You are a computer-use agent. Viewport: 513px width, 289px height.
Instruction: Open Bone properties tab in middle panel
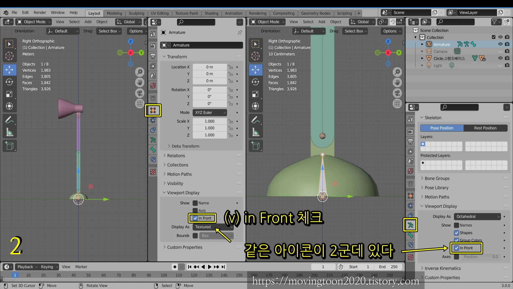coord(153,150)
